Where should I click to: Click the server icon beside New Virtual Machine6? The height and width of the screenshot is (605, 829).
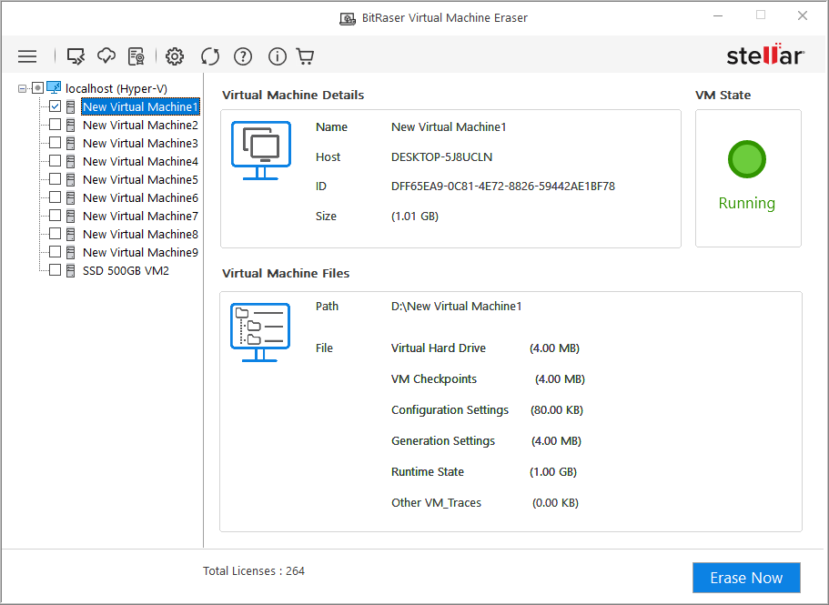70,198
